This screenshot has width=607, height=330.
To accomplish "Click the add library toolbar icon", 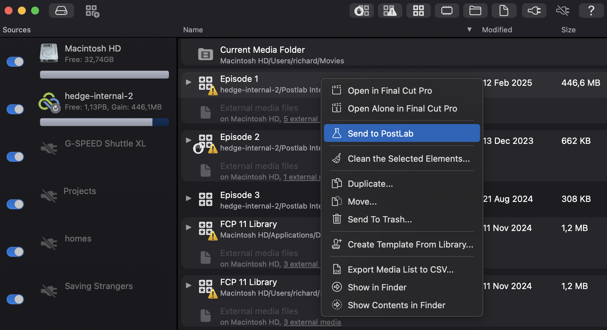I will [92, 11].
